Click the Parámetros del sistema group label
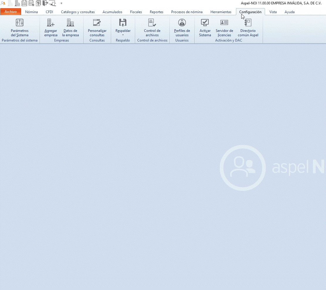Image resolution: width=326 pixels, height=290 pixels. pyautogui.click(x=20, y=40)
